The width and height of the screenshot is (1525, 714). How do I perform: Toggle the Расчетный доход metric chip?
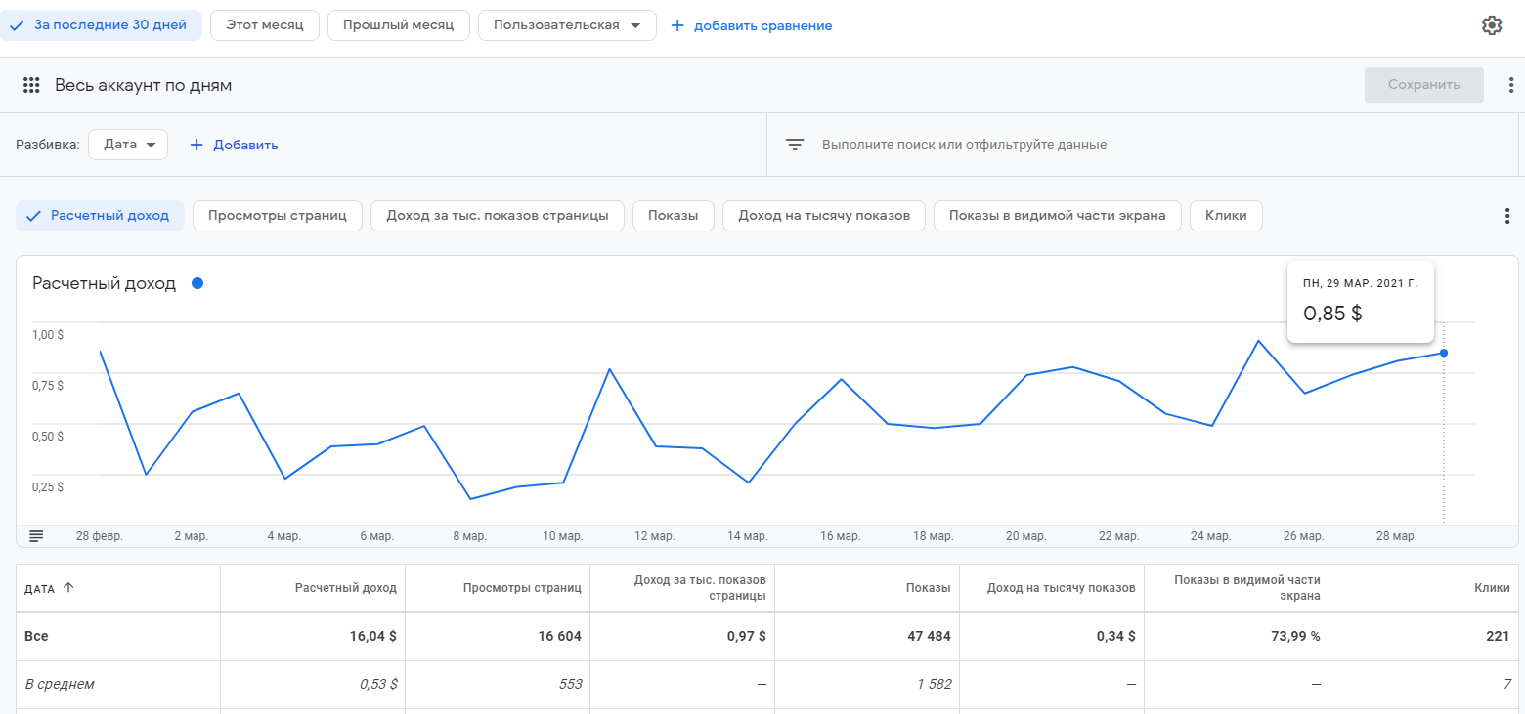[100, 216]
